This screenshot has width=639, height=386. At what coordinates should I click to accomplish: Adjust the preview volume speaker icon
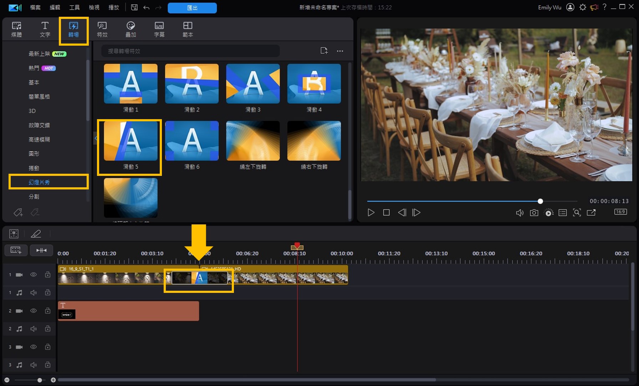coord(520,213)
